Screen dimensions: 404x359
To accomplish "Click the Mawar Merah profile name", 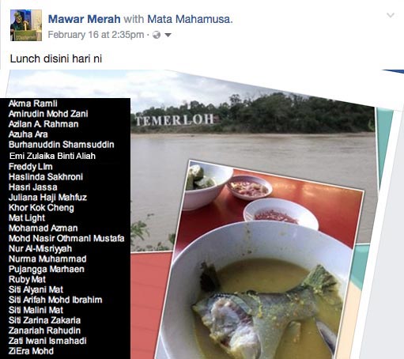I will click(x=85, y=19).
